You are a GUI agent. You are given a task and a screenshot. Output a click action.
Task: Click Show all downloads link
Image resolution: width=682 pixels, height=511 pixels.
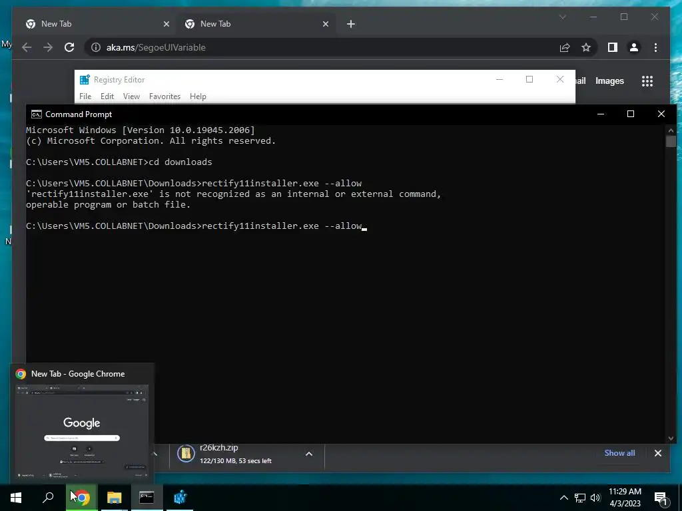pos(619,452)
